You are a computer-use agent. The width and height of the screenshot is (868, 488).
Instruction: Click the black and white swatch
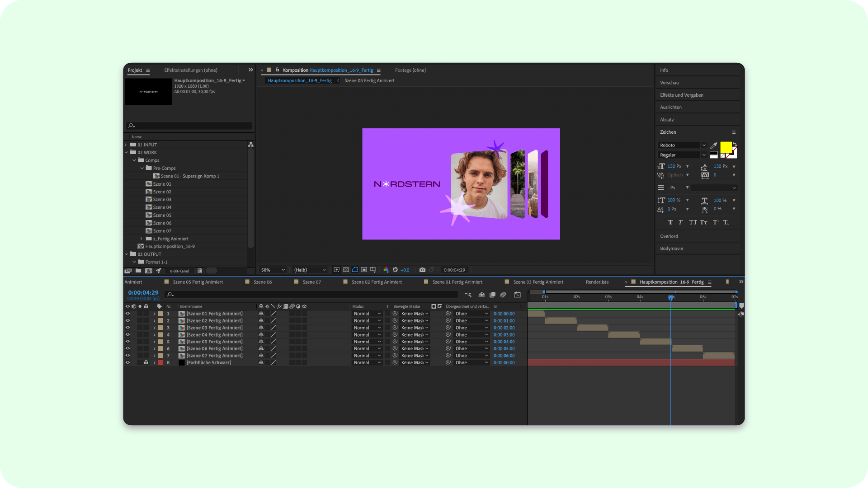[x=714, y=155]
